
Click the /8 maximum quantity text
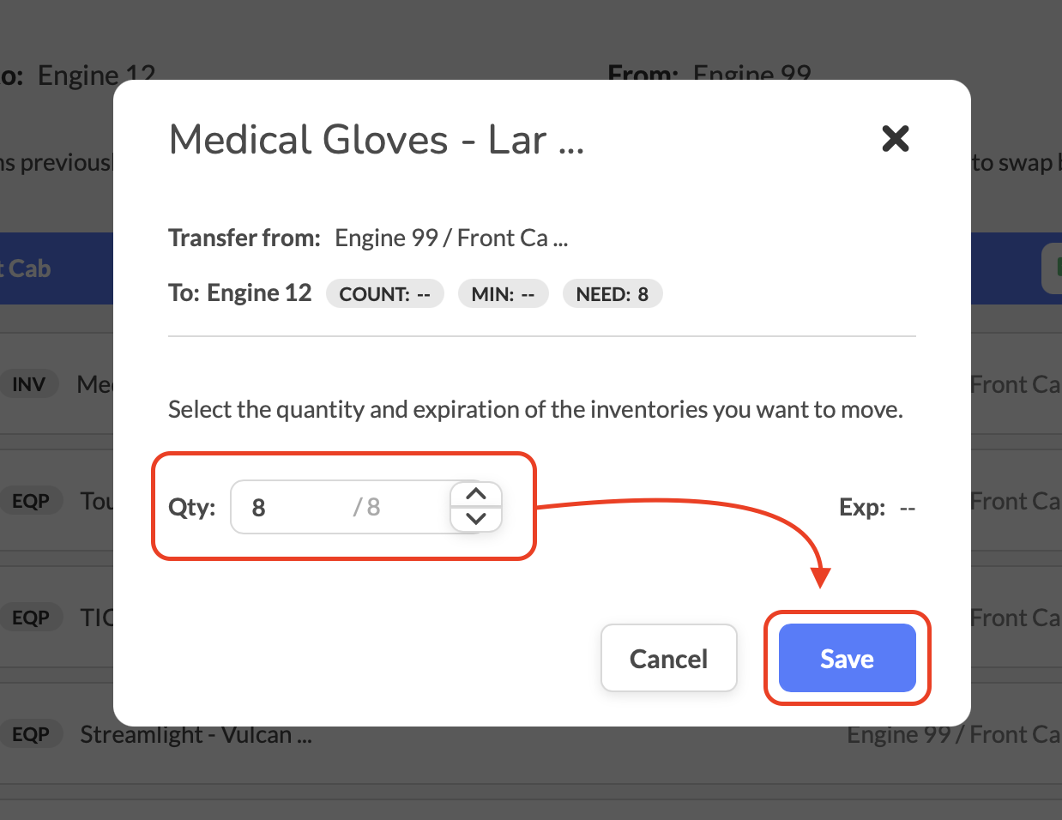[367, 507]
